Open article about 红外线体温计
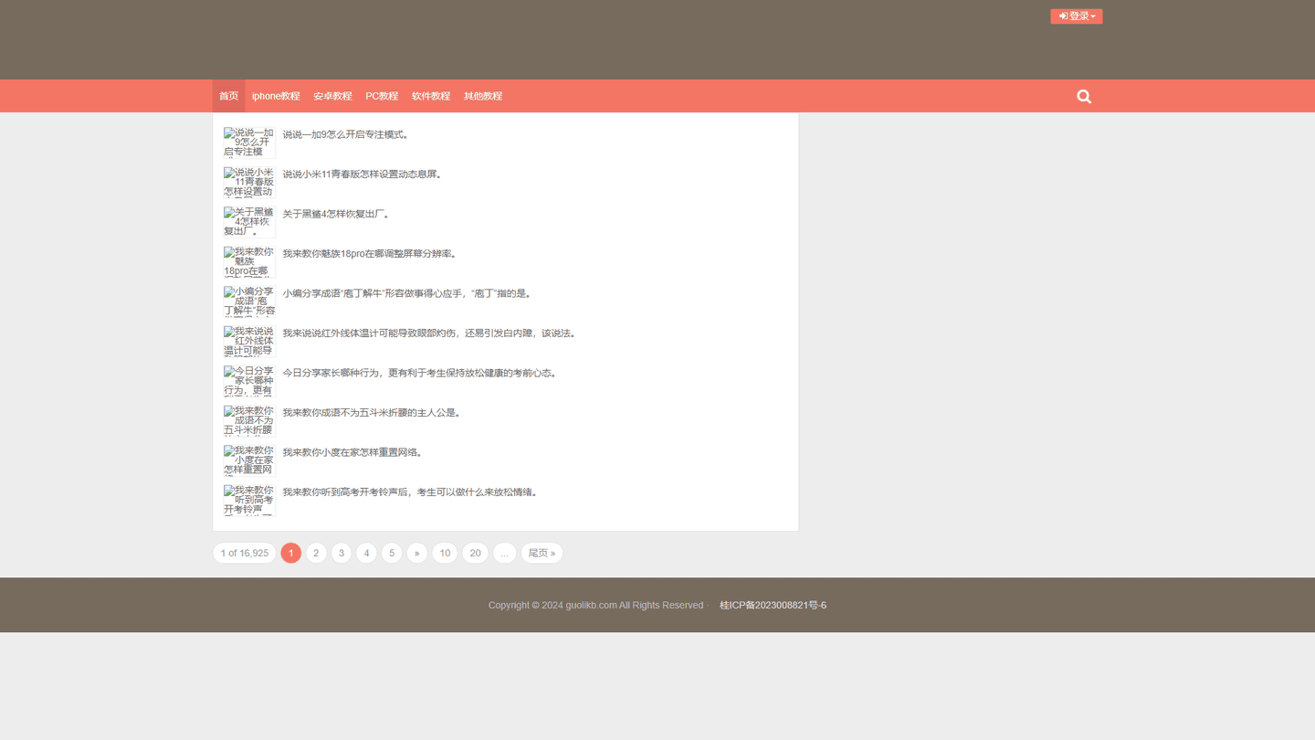 428,333
